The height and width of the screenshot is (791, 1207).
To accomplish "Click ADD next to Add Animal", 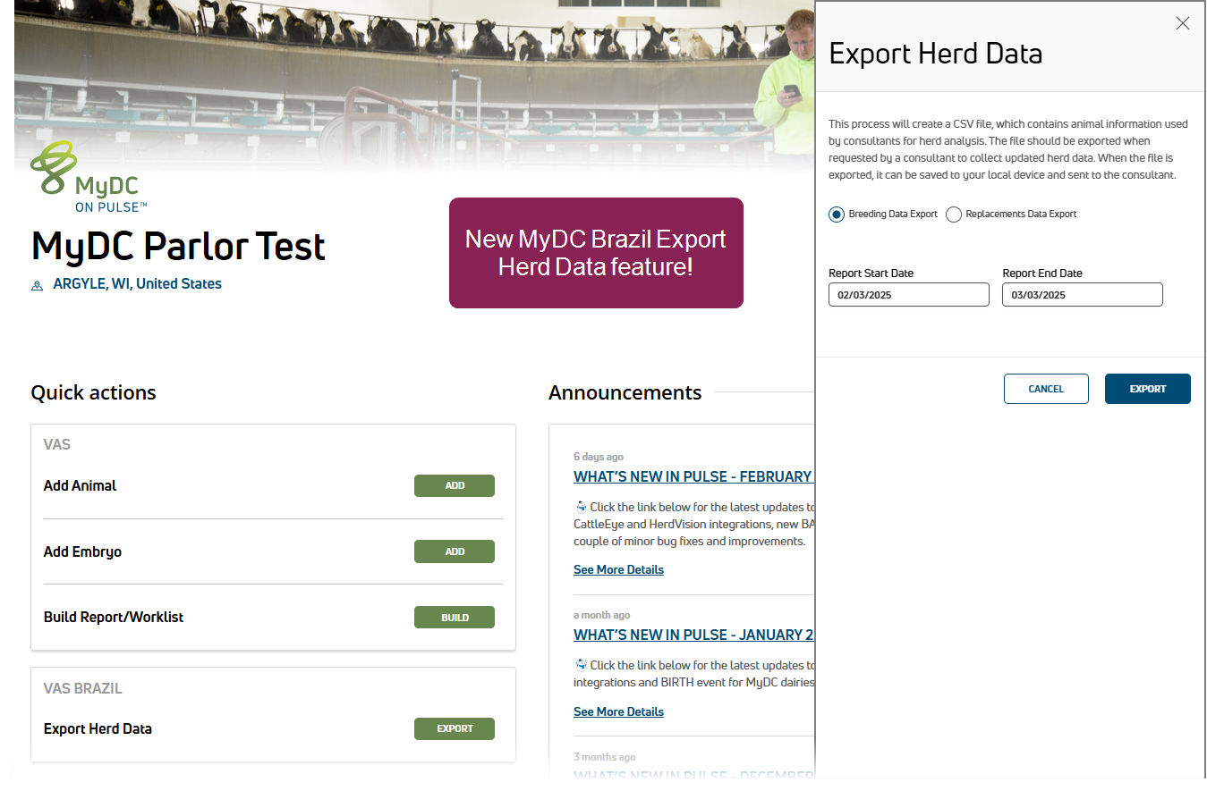I will (x=454, y=485).
